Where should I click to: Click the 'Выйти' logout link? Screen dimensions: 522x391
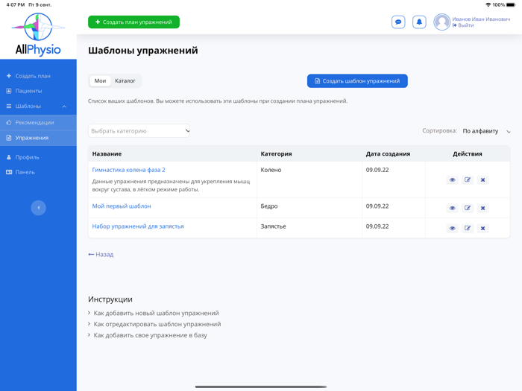click(x=463, y=25)
